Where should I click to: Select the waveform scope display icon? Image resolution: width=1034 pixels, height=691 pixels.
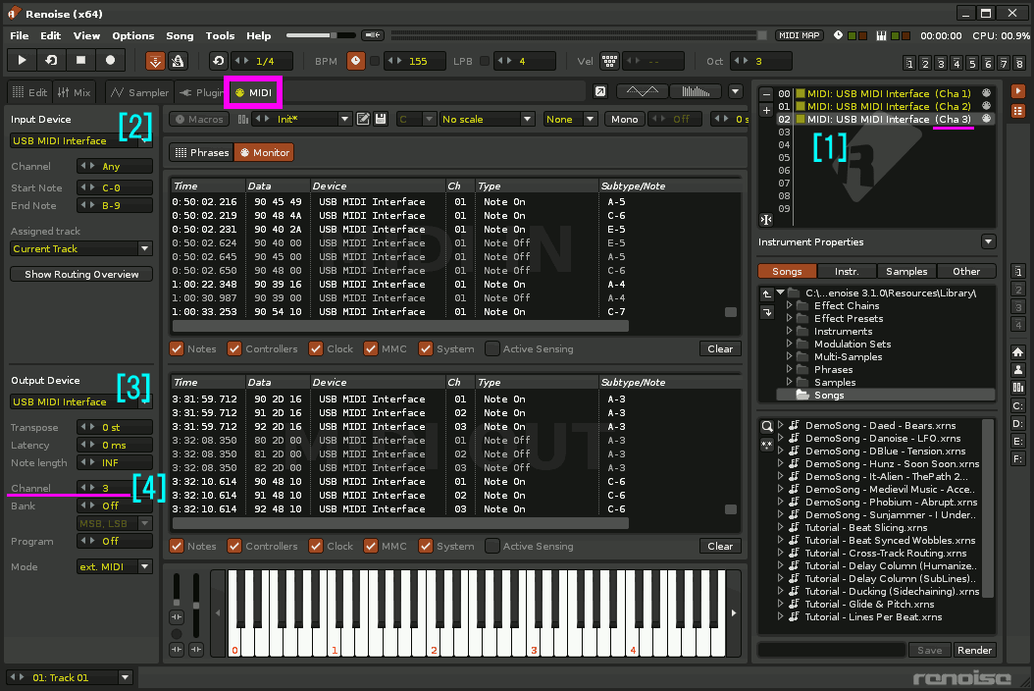[x=643, y=90]
